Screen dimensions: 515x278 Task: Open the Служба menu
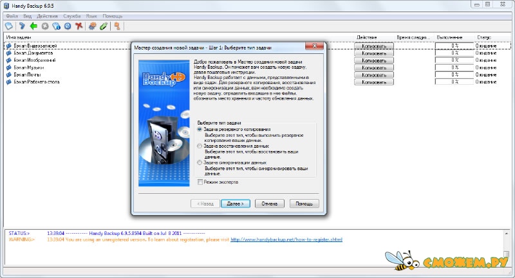[x=72, y=16]
